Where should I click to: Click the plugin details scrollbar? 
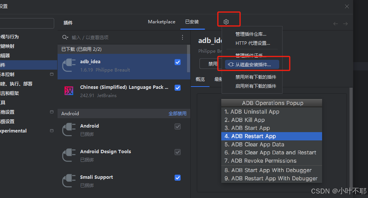pyautogui.click(x=351, y=139)
